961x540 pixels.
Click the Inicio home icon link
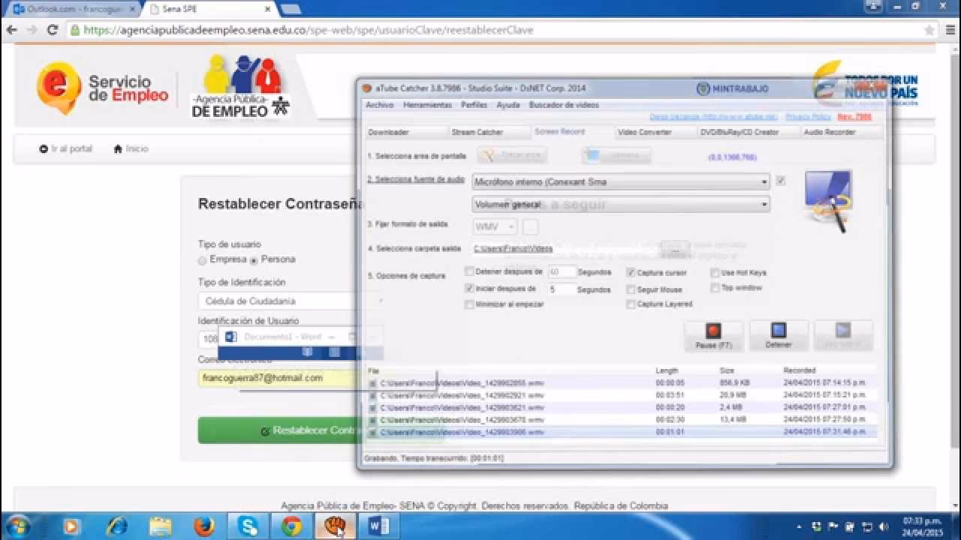click(131, 149)
